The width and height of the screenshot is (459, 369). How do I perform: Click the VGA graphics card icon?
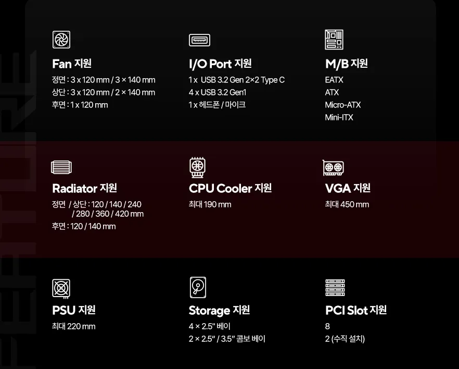pyautogui.click(x=334, y=167)
